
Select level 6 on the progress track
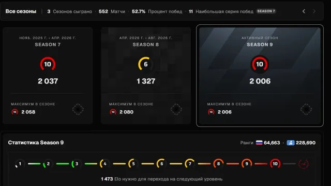tap(162, 164)
